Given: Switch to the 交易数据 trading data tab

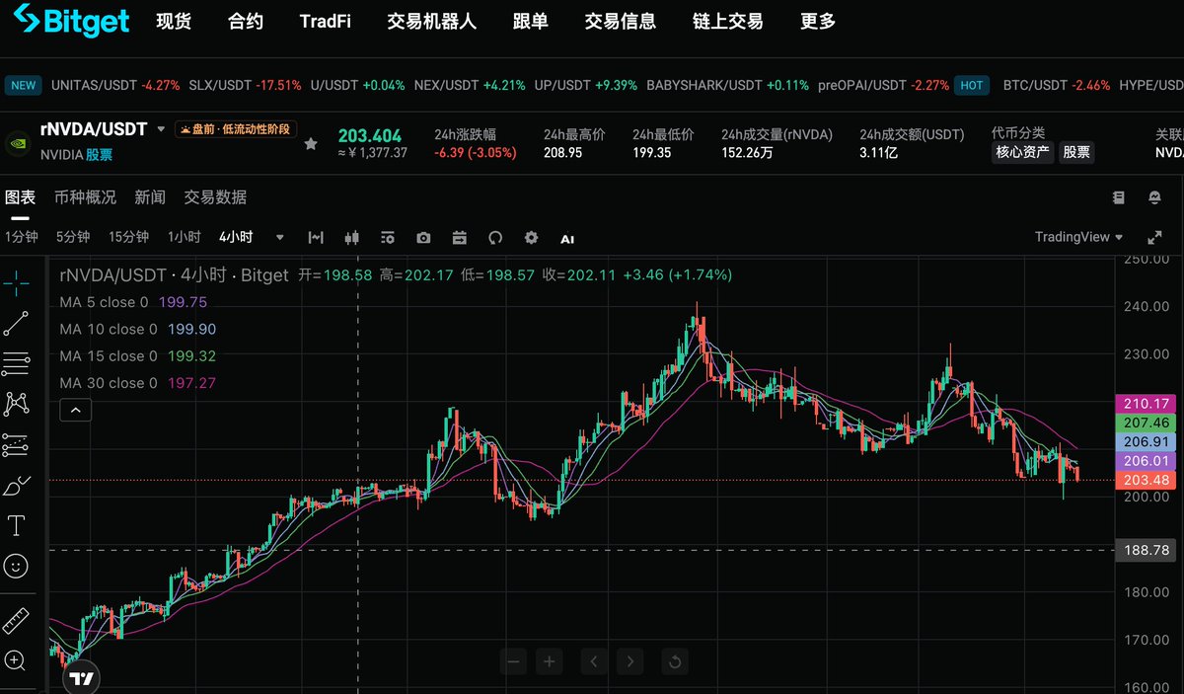Looking at the screenshot, I should point(215,197).
